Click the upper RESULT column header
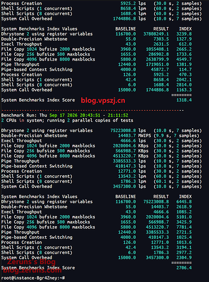Image resolution: width=209 pixels, height=282 pixels. tap(161, 29)
